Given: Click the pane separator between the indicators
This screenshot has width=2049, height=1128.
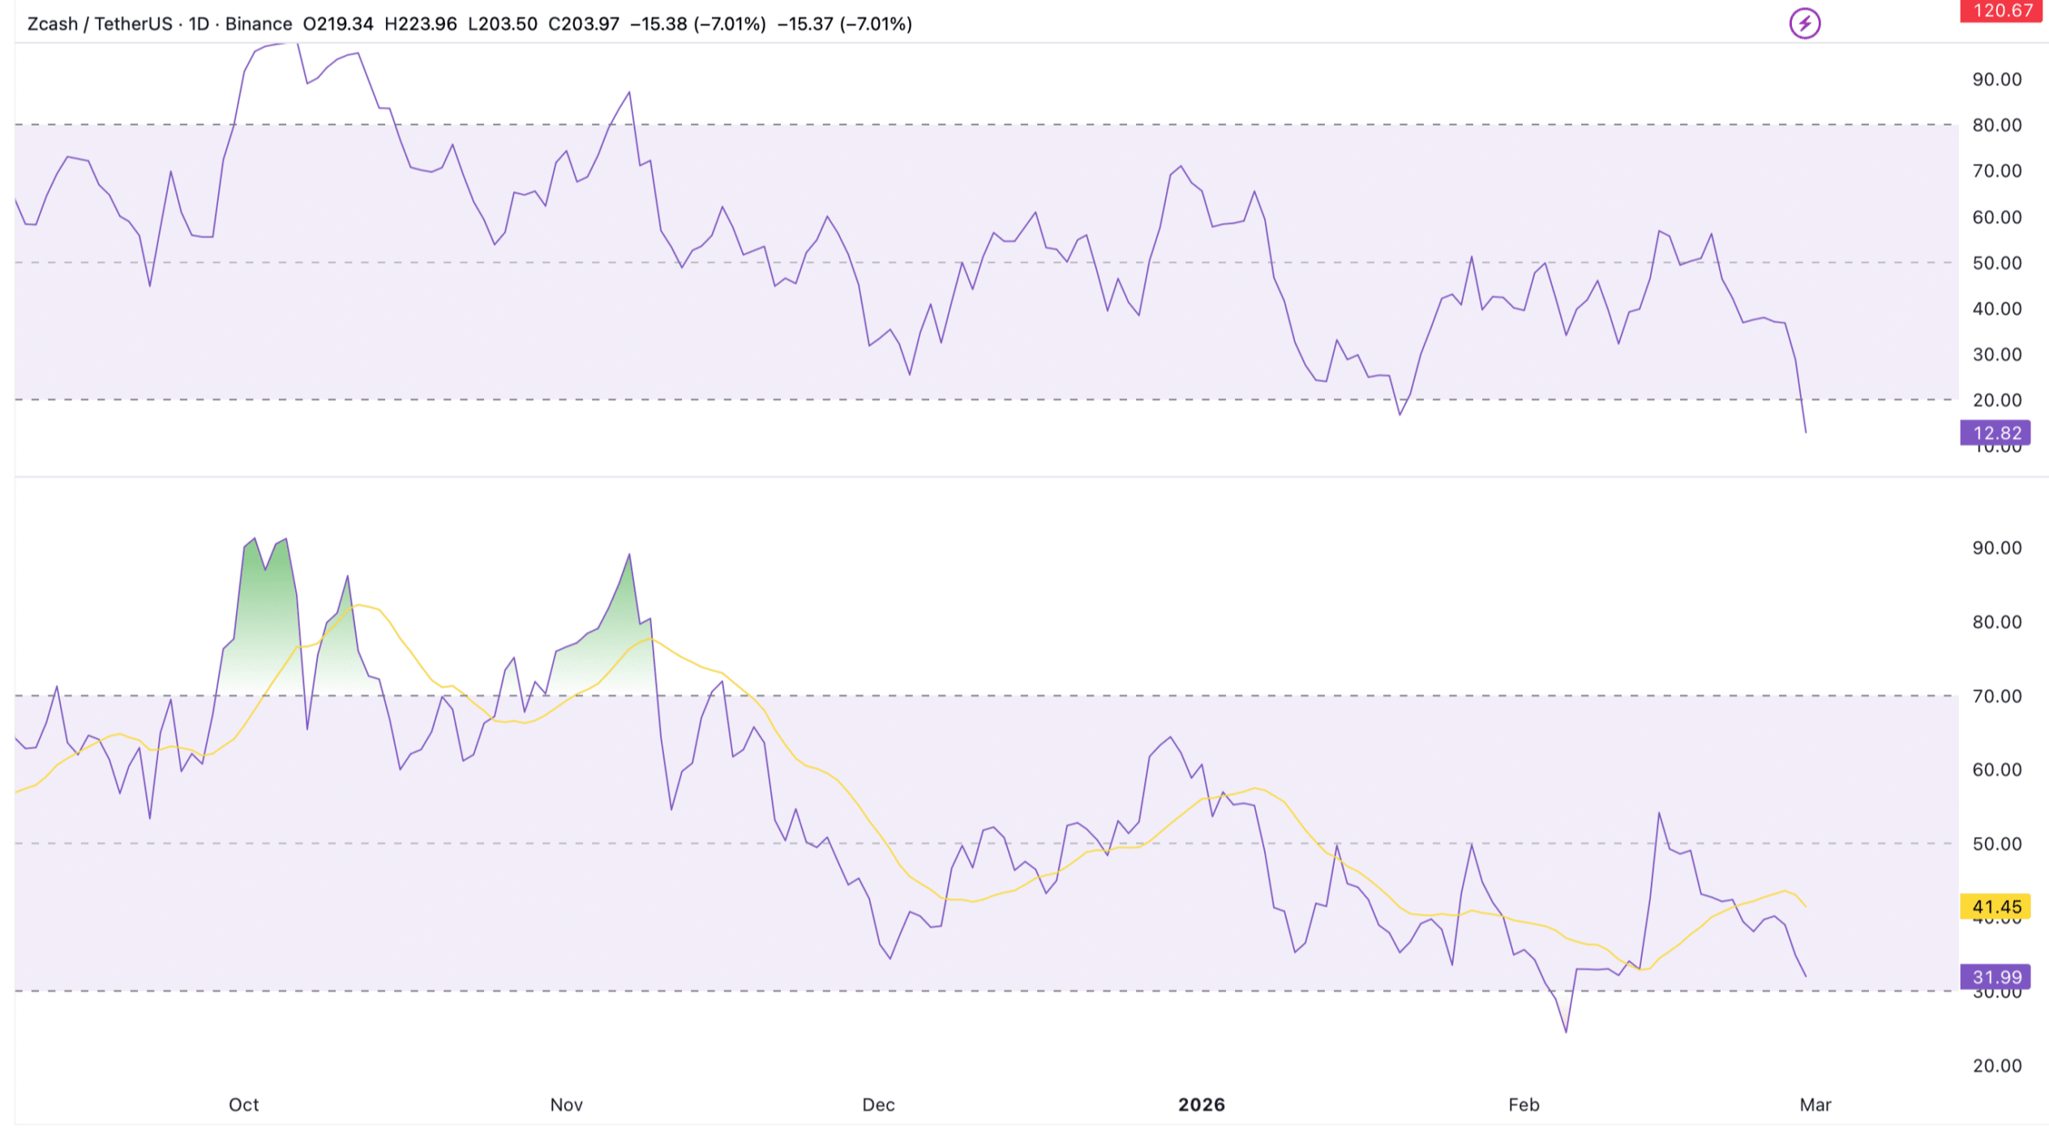Looking at the screenshot, I should tap(973, 477).
